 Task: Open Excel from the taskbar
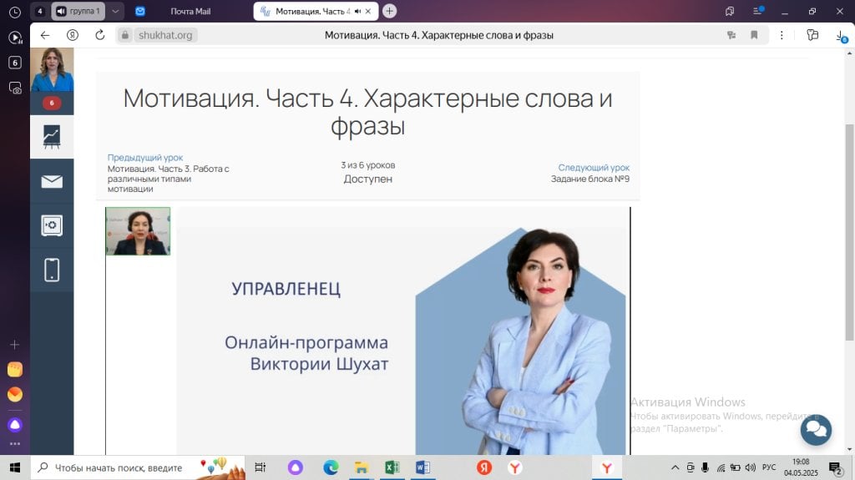392,467
